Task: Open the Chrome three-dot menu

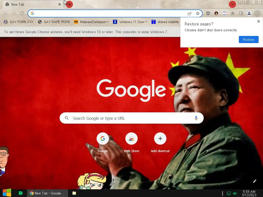Action: pyautogui.click(x=257, y=13)
